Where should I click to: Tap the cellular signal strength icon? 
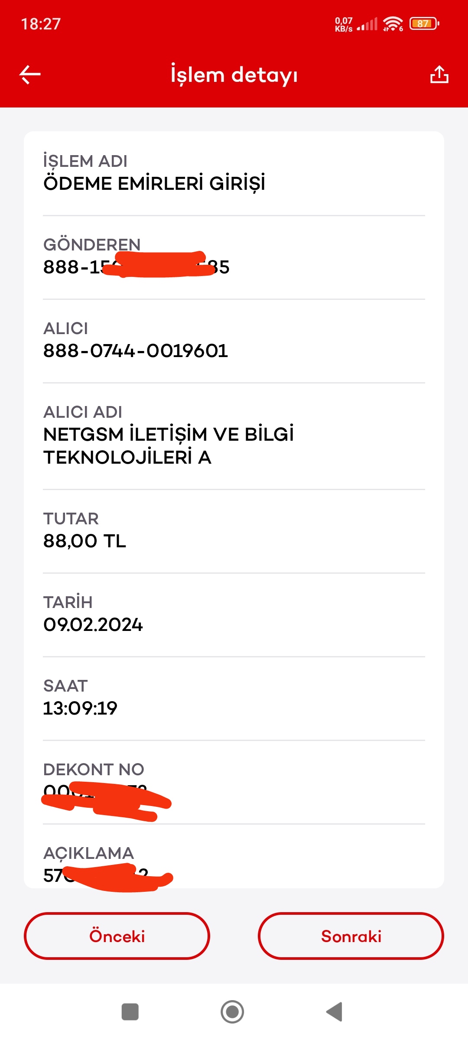pyautogui.click(x=367, y=24)
